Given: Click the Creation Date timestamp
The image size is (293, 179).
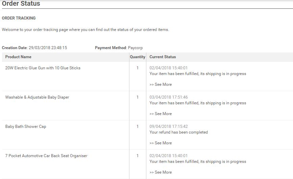Looking at the screenshot, I should click(48, 48).
